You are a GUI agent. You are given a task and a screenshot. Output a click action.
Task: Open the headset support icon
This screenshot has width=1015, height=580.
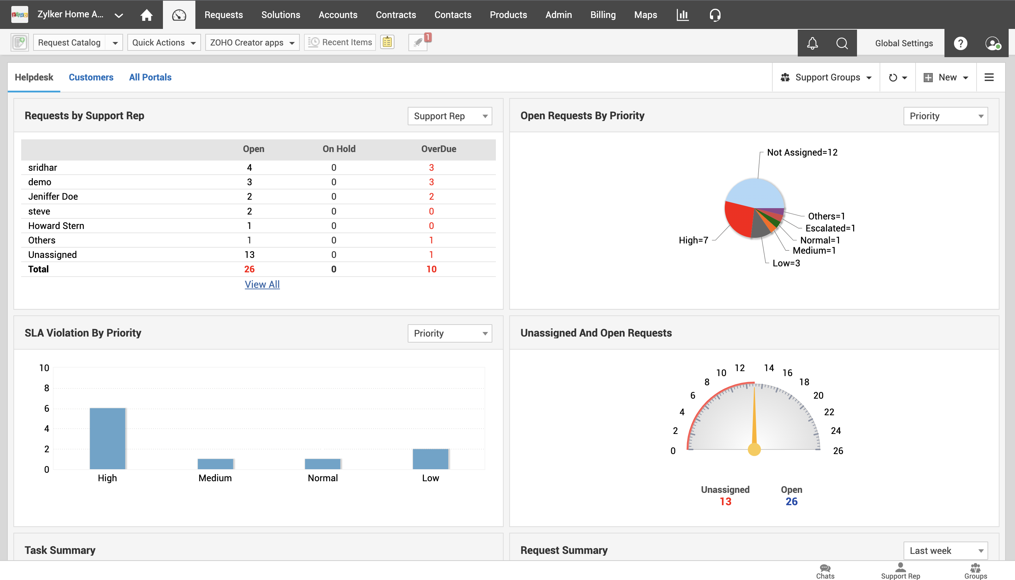pyautogui.click(x=715, y=14)
